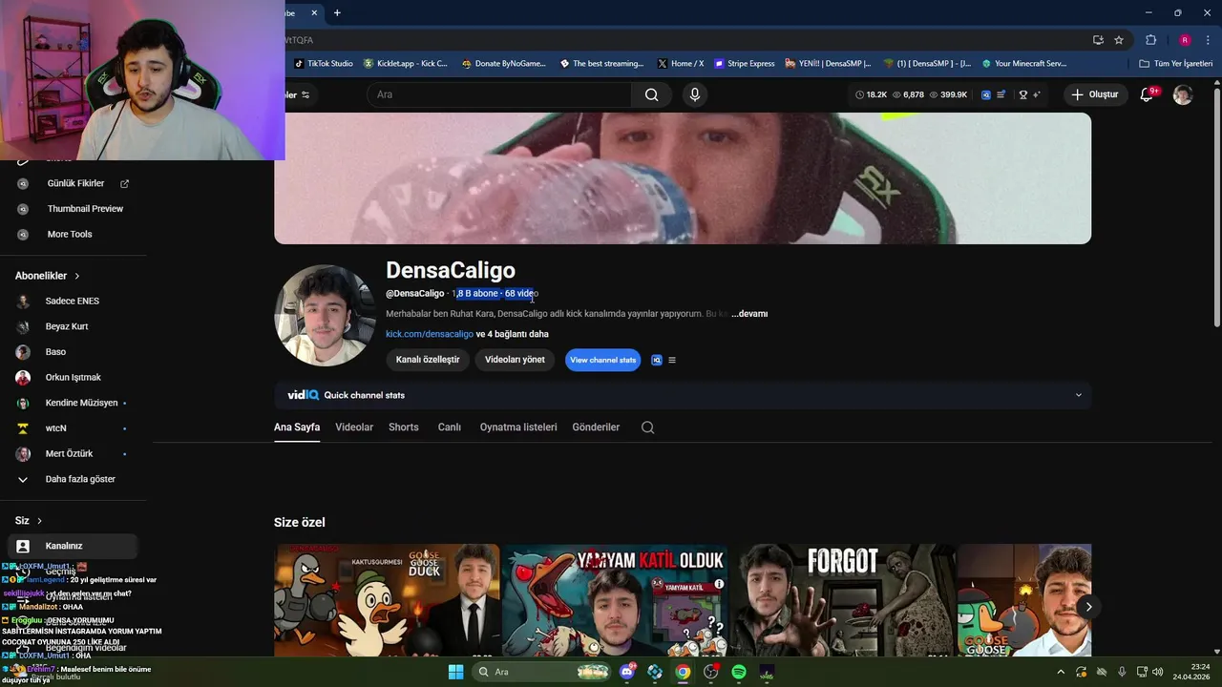Open the Sadece ENES subscription
This screenshot has height=687, width=1222.
pos(74,302)
